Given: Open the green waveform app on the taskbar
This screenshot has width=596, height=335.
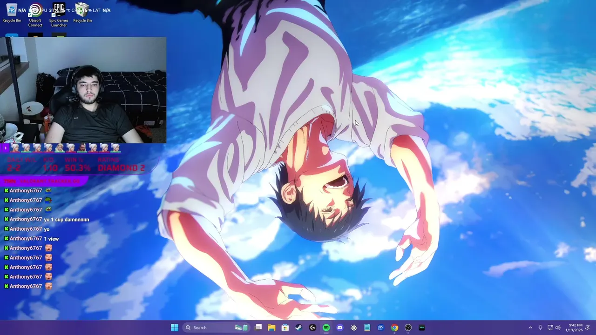Looking at the screenshot, I should 422,328.
